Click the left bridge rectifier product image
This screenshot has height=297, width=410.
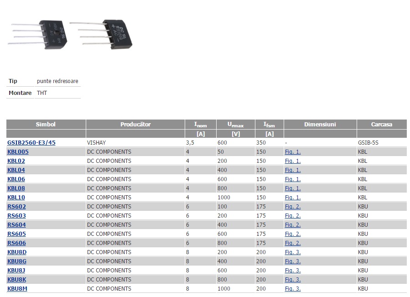tap(39, 34)
